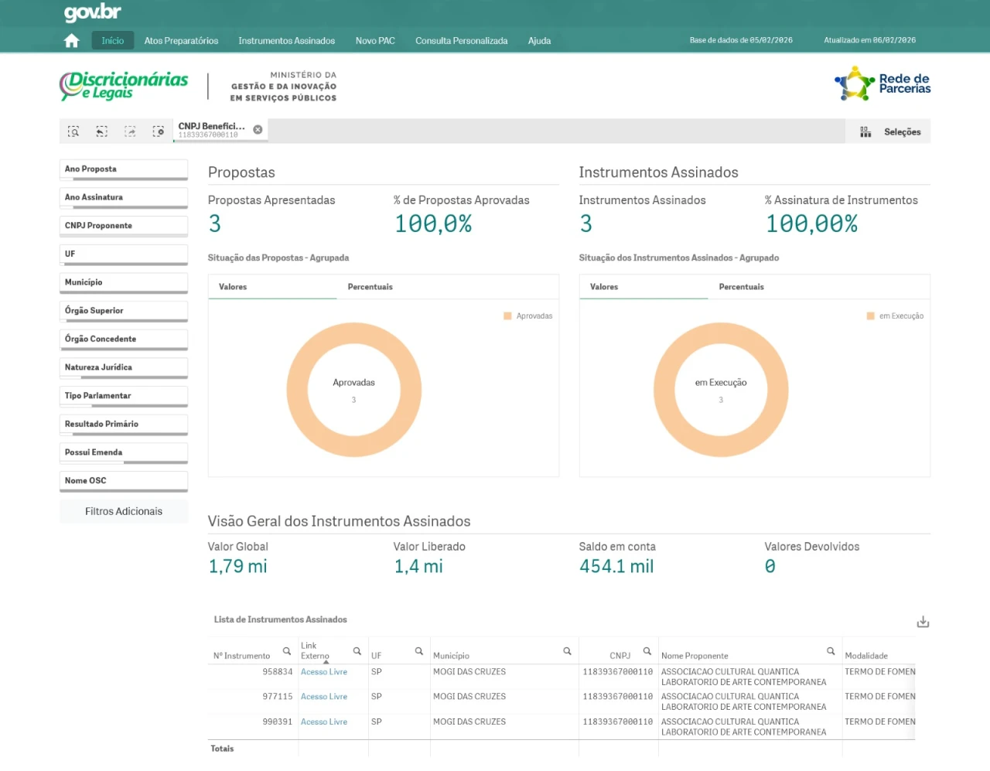Click the home icon in navigation bar
The height and width of the screenshot is (771, 990).
[72, 41]
